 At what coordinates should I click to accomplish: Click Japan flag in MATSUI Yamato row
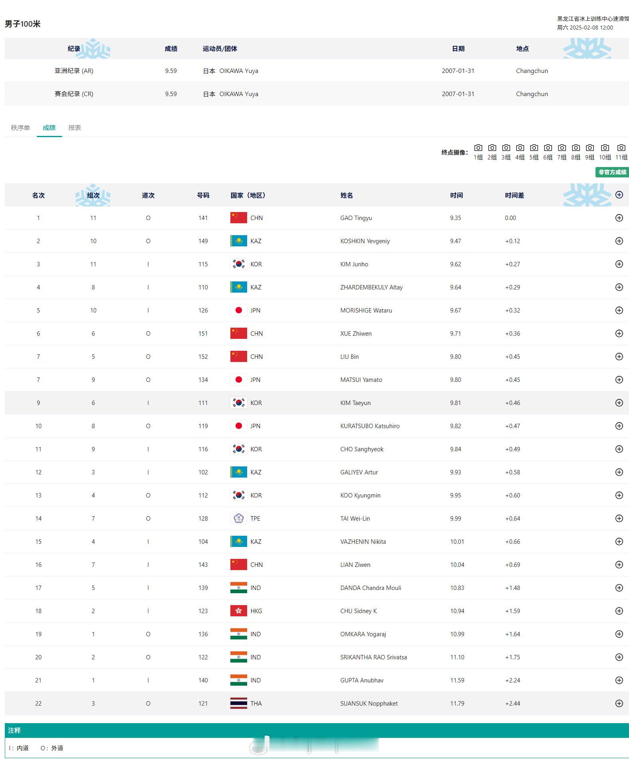point(238,380)
